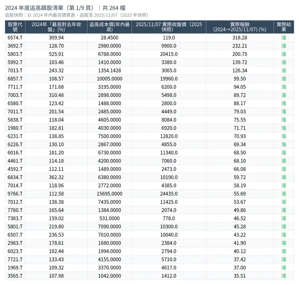Click the 2024年「最高對去年收盤」(%) column header
This screenshot has height=285, width=299.
56,27
